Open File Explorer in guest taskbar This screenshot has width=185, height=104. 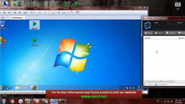click(x=17, y=88)
